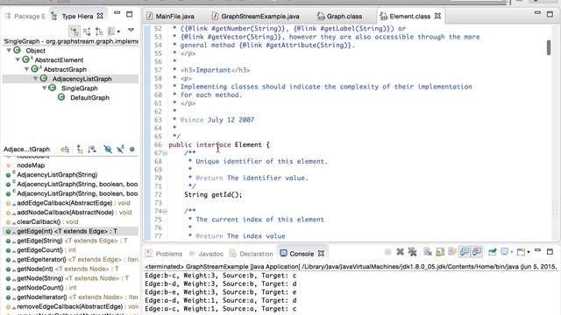
Task: Switch to the Javadoc tab
Action: 207,254
